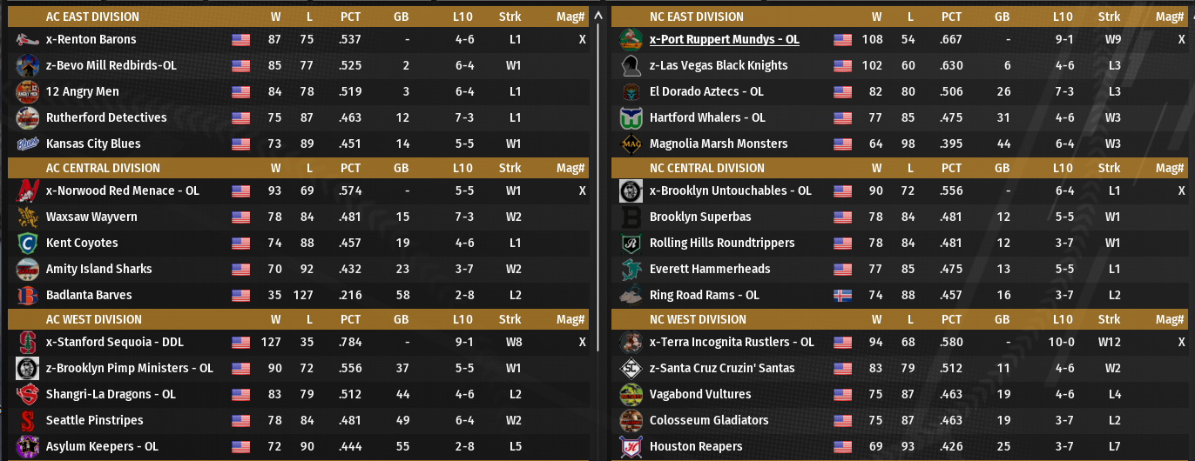Open the x-Terra Incognita Rustlers - OL link
Image resolution: width=1195 pixels, height=461 pixels.
[x=732, y=342]
